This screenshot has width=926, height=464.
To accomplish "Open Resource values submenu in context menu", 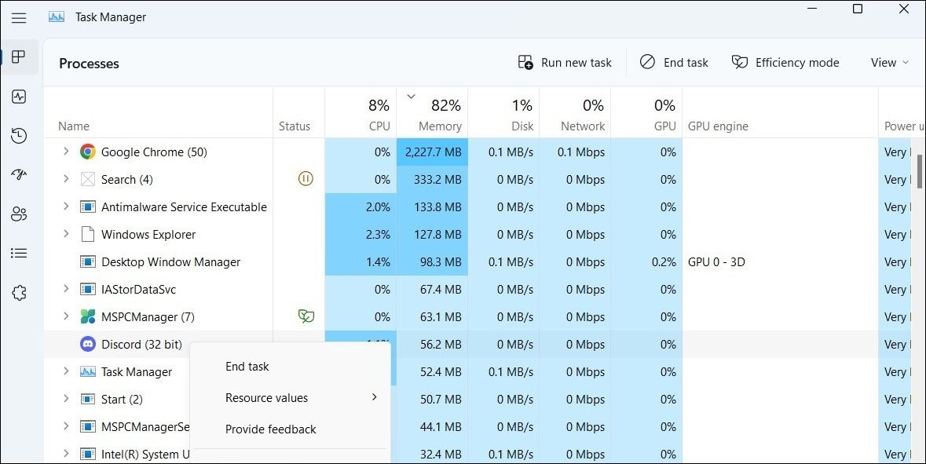I will point(290,398).
